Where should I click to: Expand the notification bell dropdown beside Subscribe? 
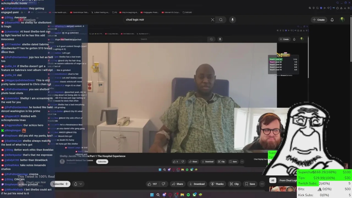click(x=78, y=184)
